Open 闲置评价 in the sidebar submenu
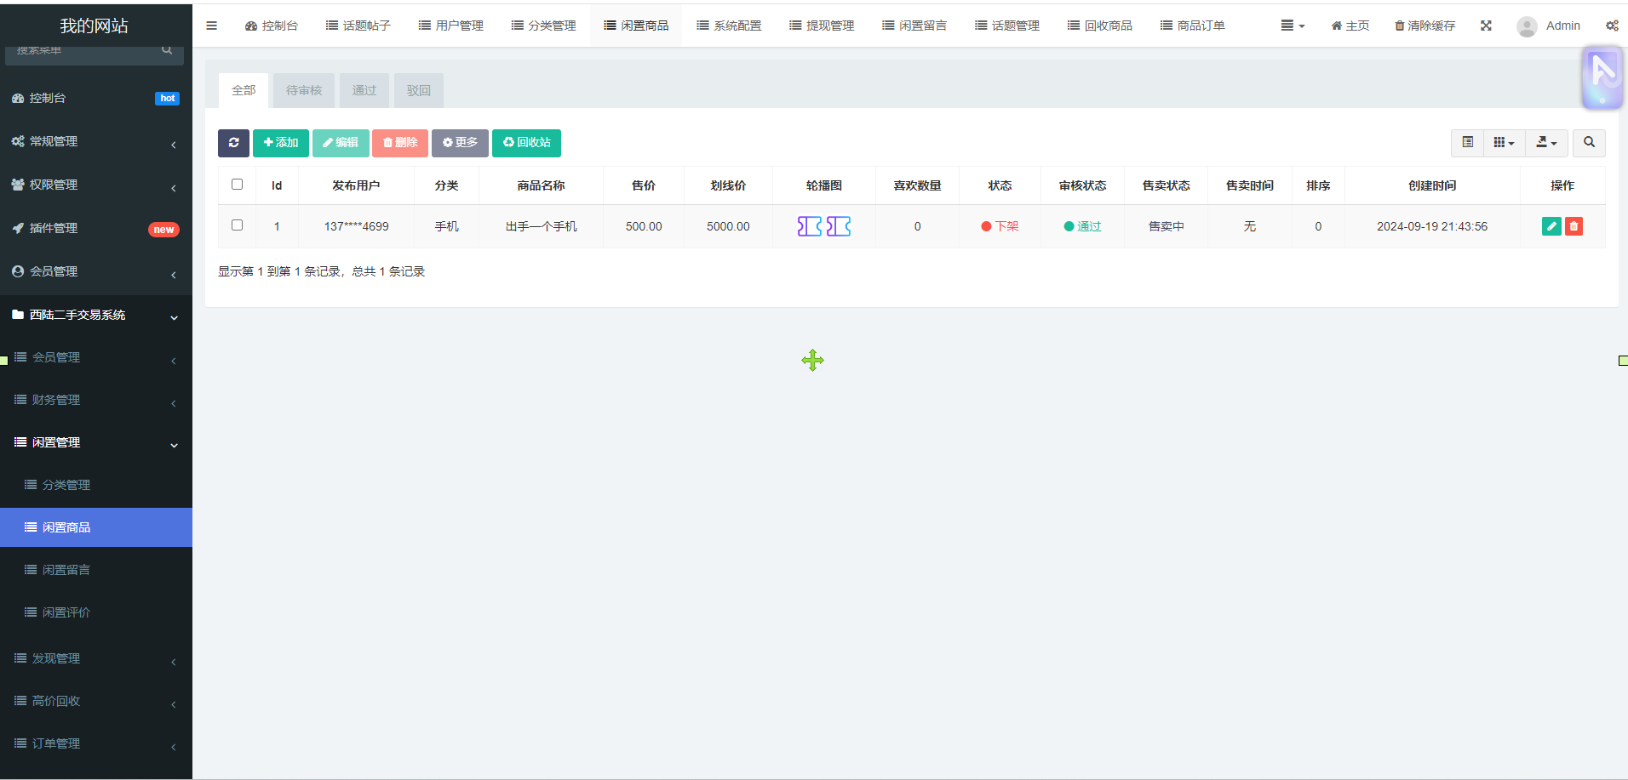This screenshot has height=780, width=1628. click(96, 612)
